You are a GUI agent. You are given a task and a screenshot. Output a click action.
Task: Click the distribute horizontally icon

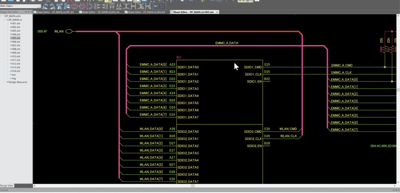click(x=133, y=6)
